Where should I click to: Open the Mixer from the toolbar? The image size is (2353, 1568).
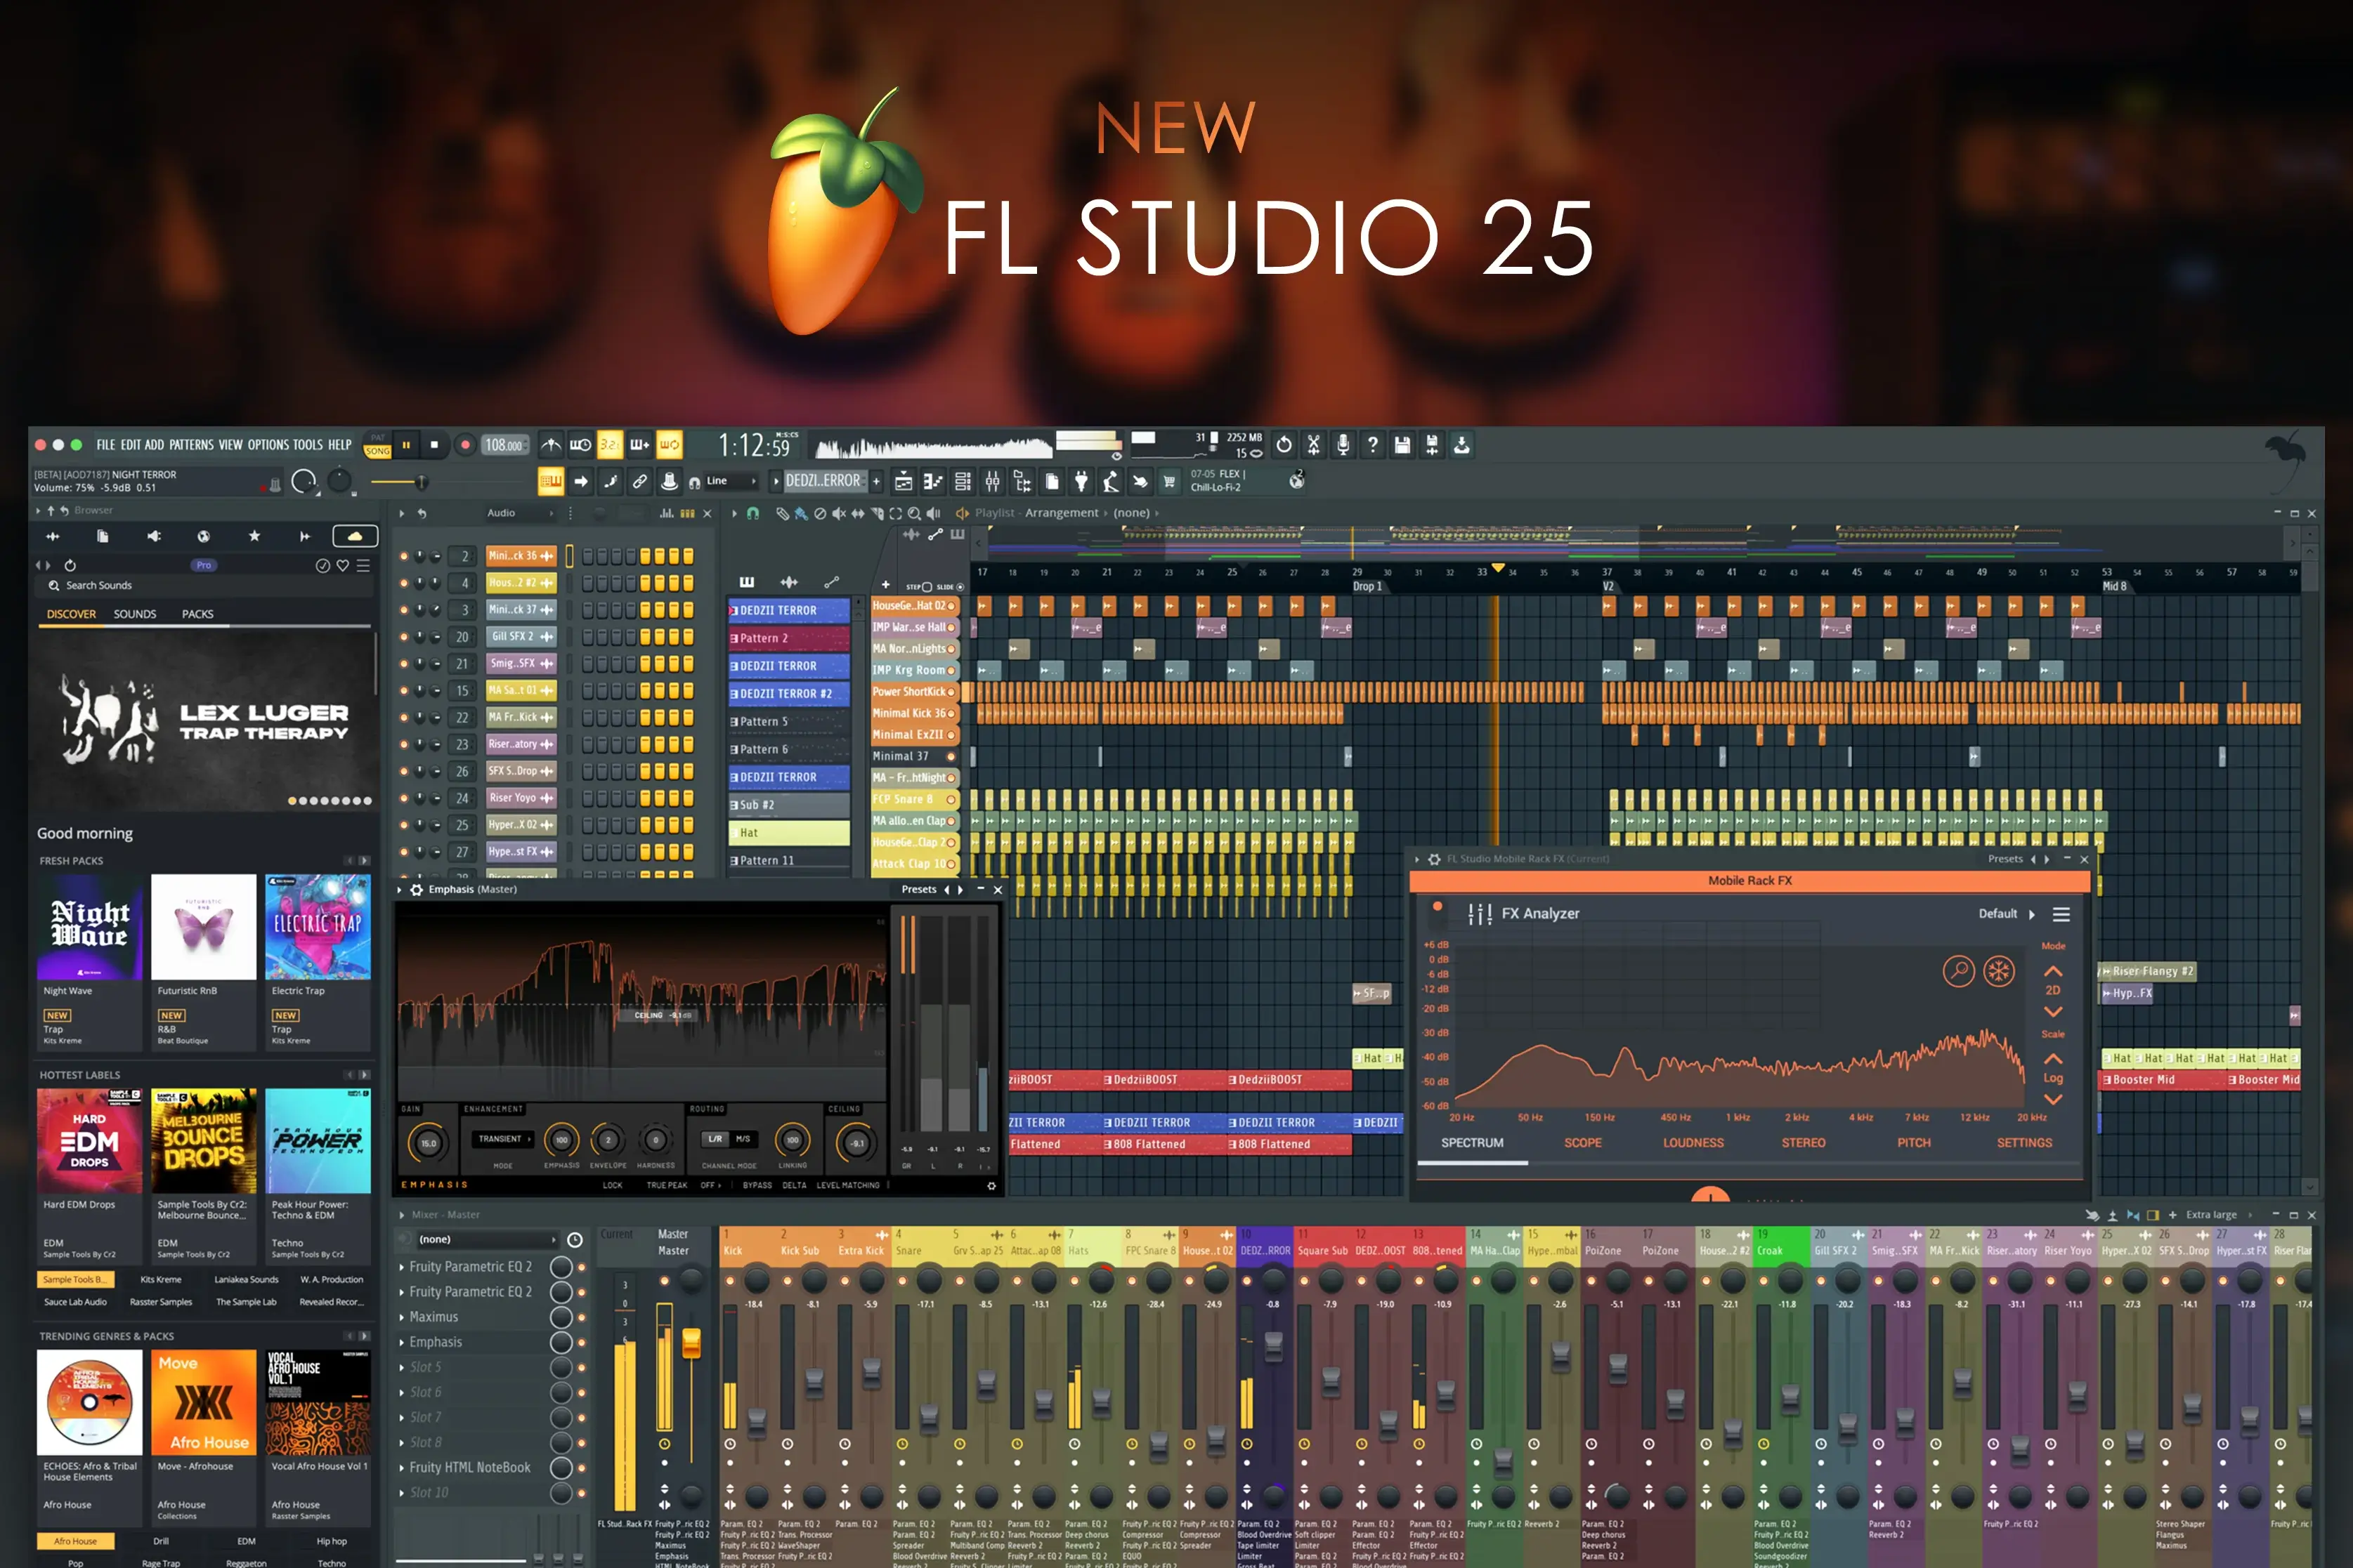tap(991, 482)
